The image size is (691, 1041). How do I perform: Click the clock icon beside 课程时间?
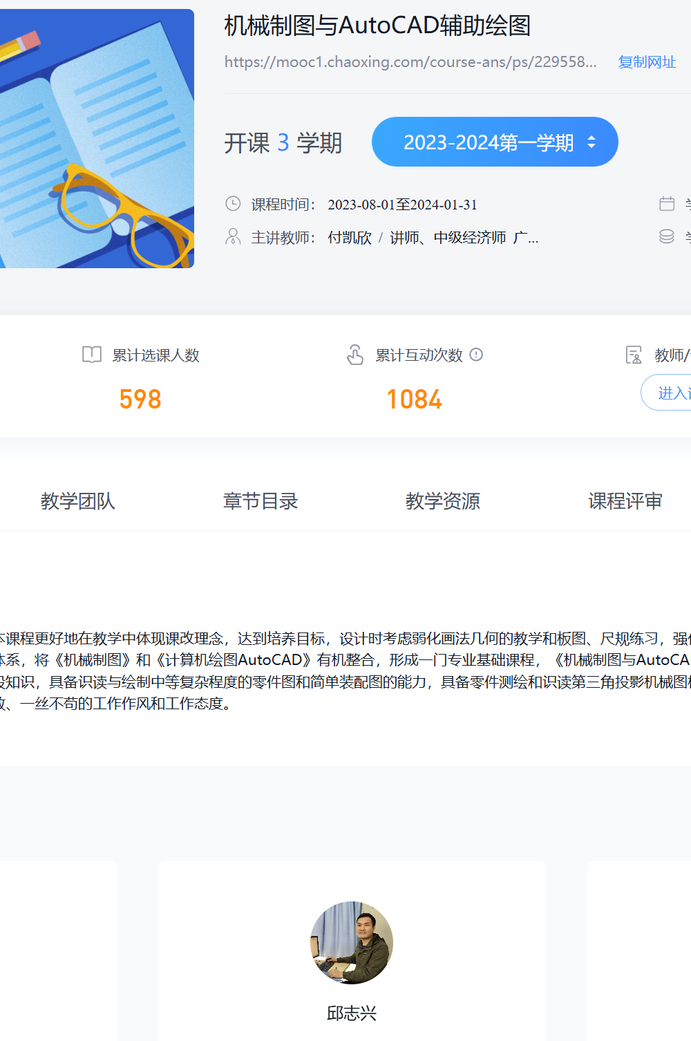coord(233,203)
